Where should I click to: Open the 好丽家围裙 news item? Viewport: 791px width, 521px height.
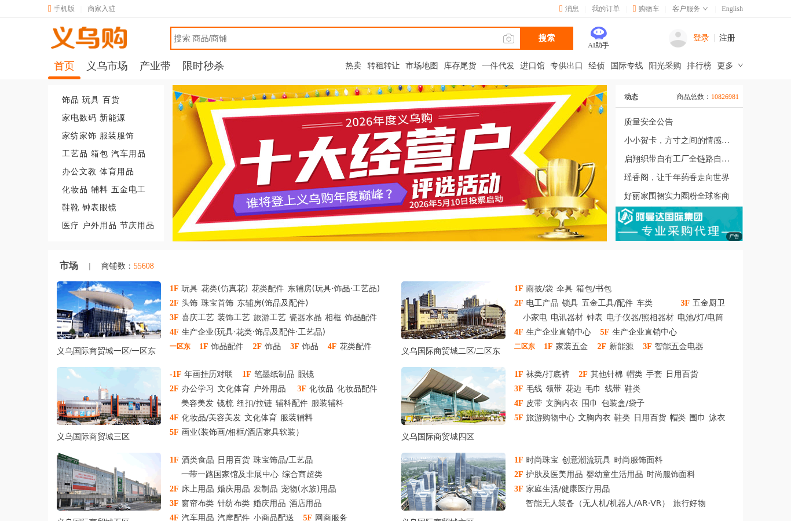pyautogui.click(x=677, y=196)
